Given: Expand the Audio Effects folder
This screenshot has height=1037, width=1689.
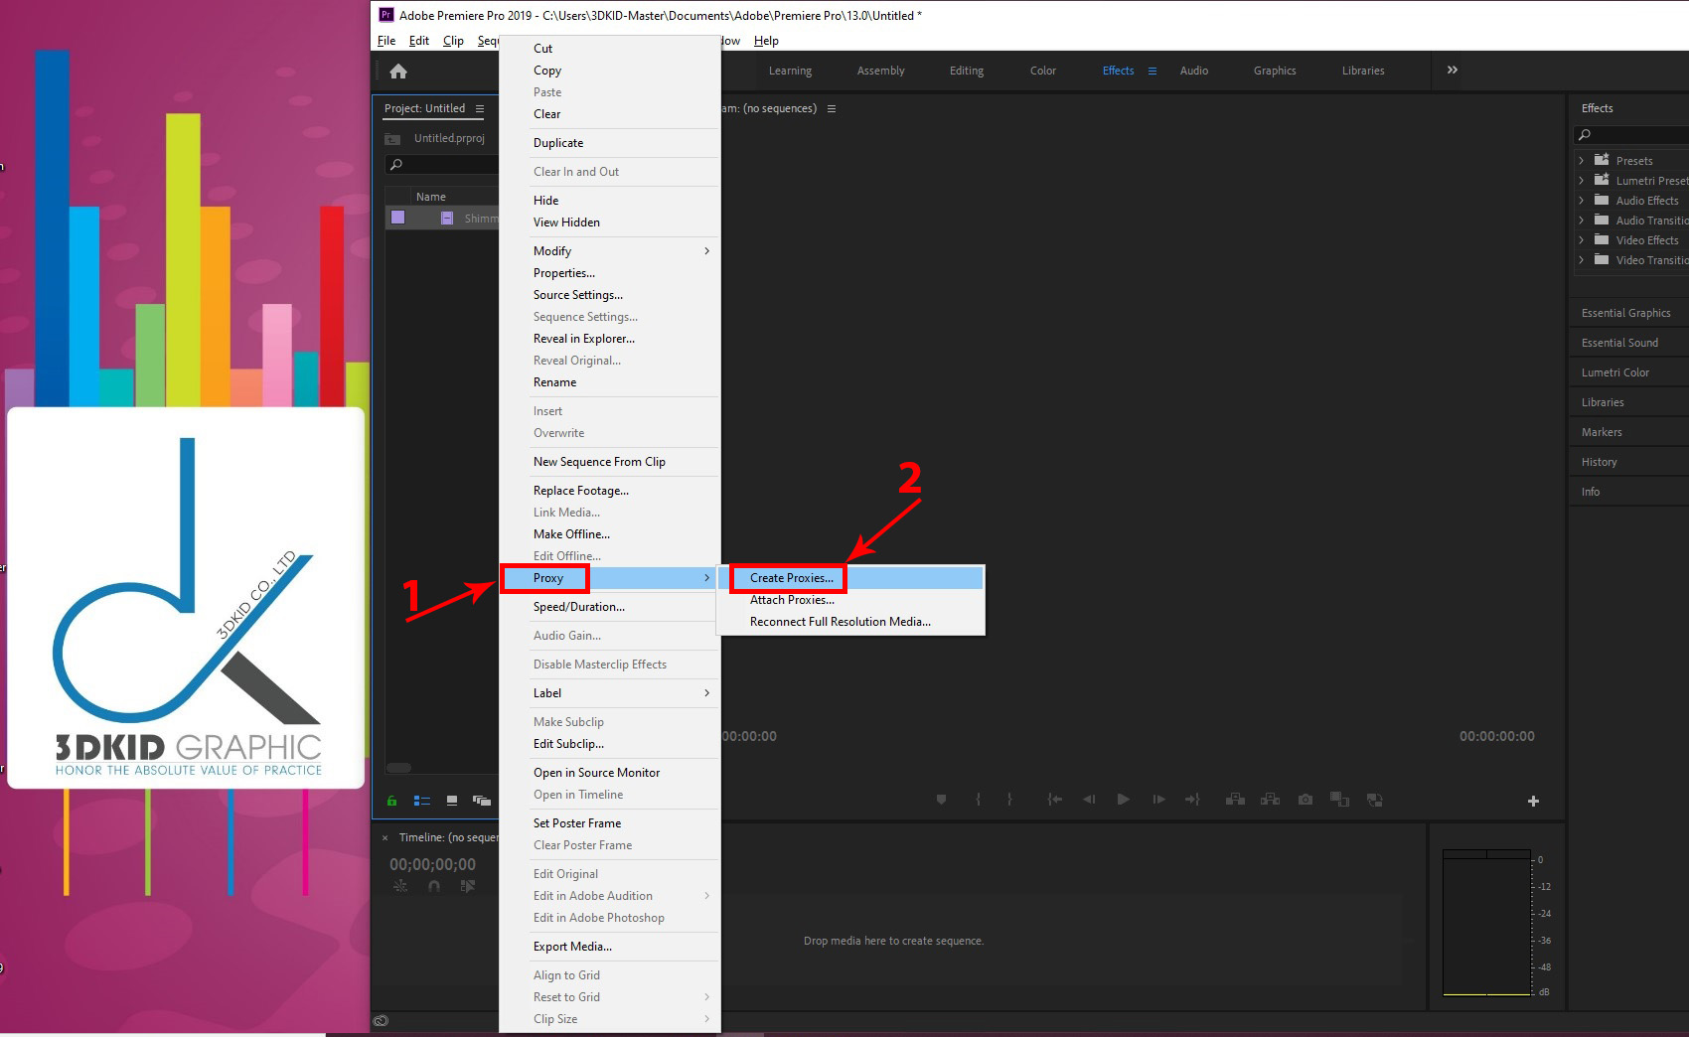Looking at the screenshot, I should click(1581, 201).
